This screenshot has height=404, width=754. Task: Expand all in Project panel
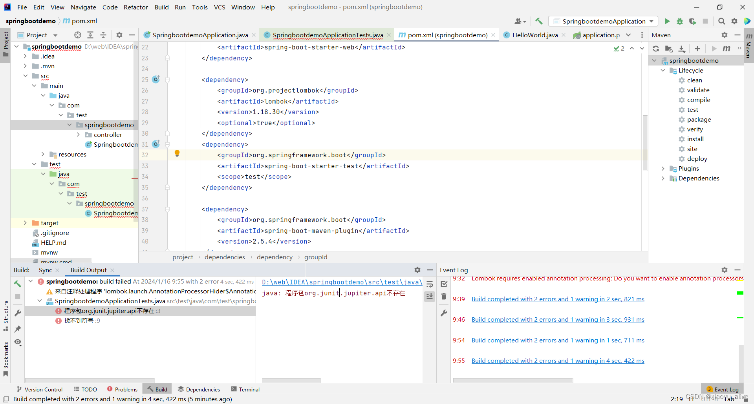coord(90,35)
